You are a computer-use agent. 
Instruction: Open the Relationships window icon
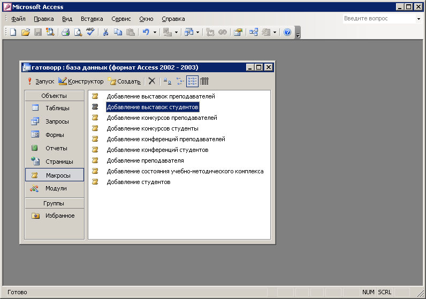click(x=254, y=32)
